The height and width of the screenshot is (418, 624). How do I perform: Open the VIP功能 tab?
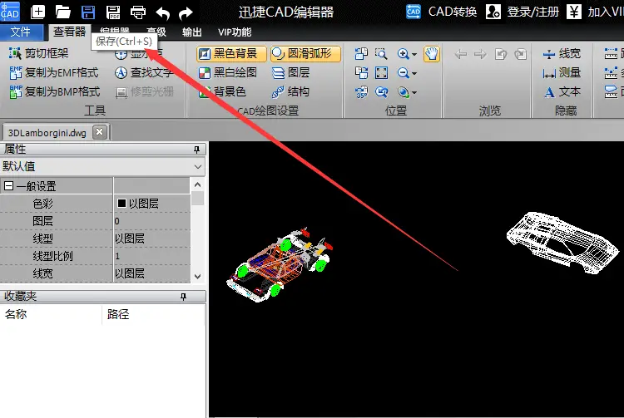tap(235, 32)
